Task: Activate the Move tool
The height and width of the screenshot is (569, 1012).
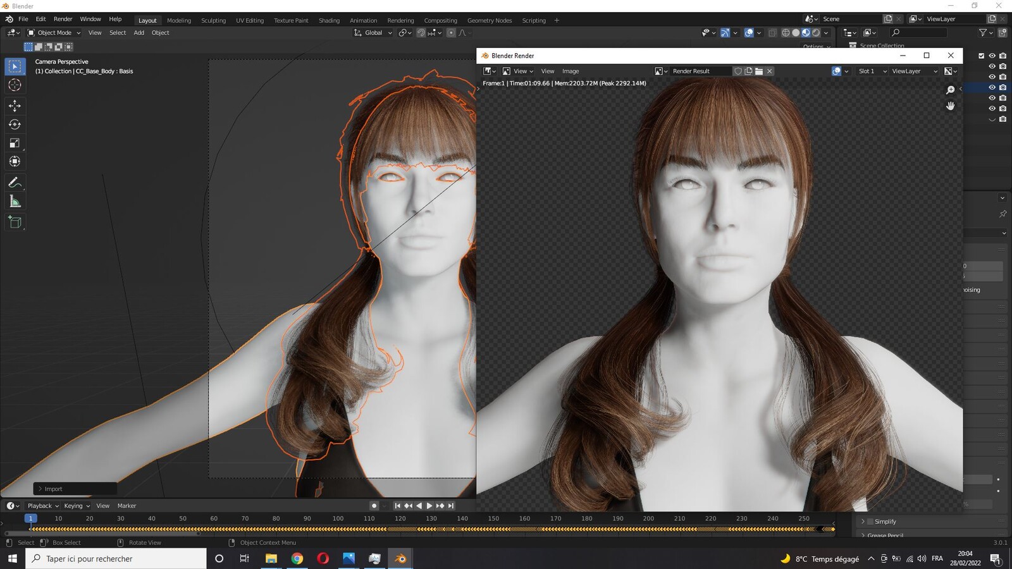Action: pyautogui.click(x=15, y=106)
